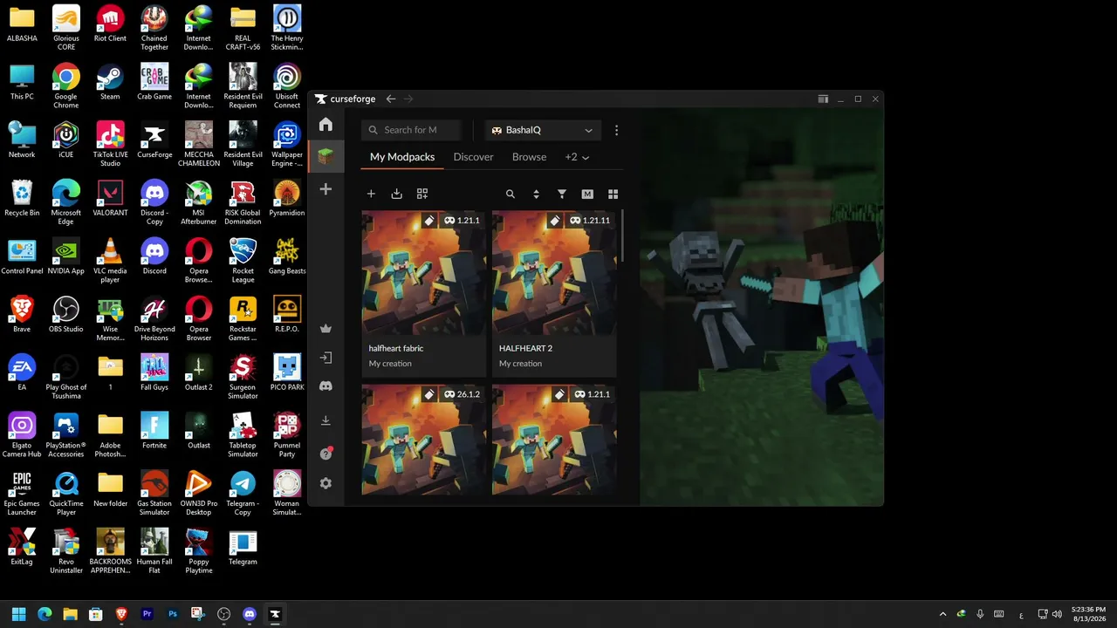The image size is (1117, 628).
Task: Select the Epic Games Launcher desktop icon
Action: tap(22, 494)
